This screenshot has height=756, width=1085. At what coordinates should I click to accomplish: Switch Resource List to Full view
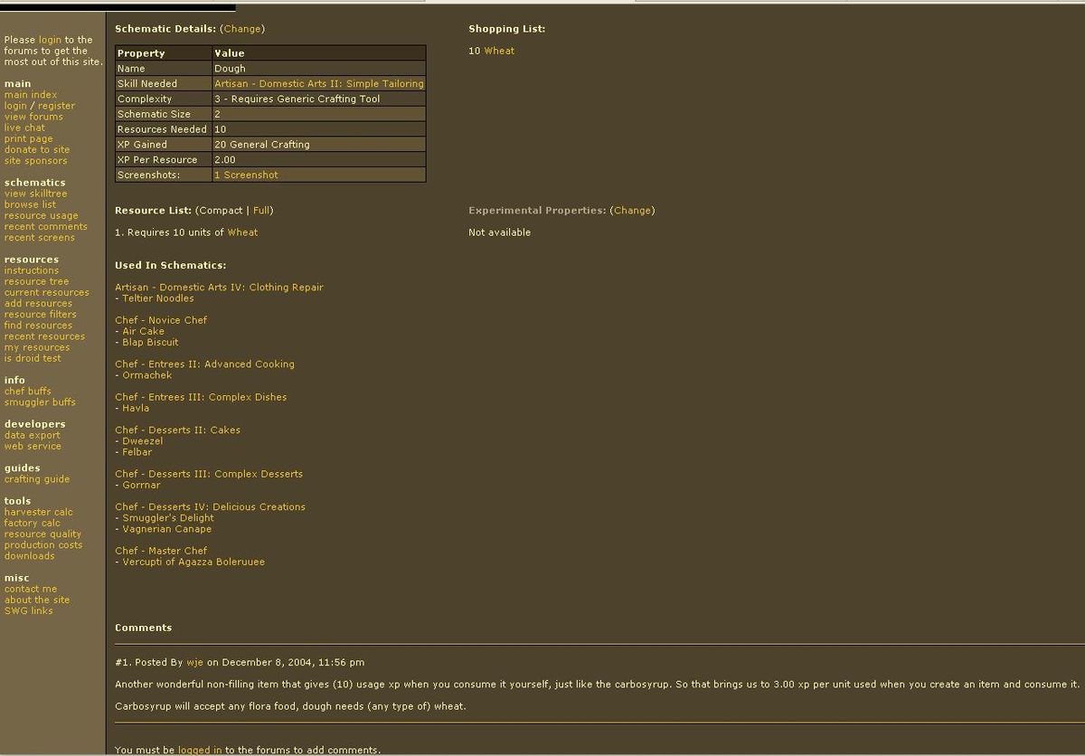[x=261, y=211]
